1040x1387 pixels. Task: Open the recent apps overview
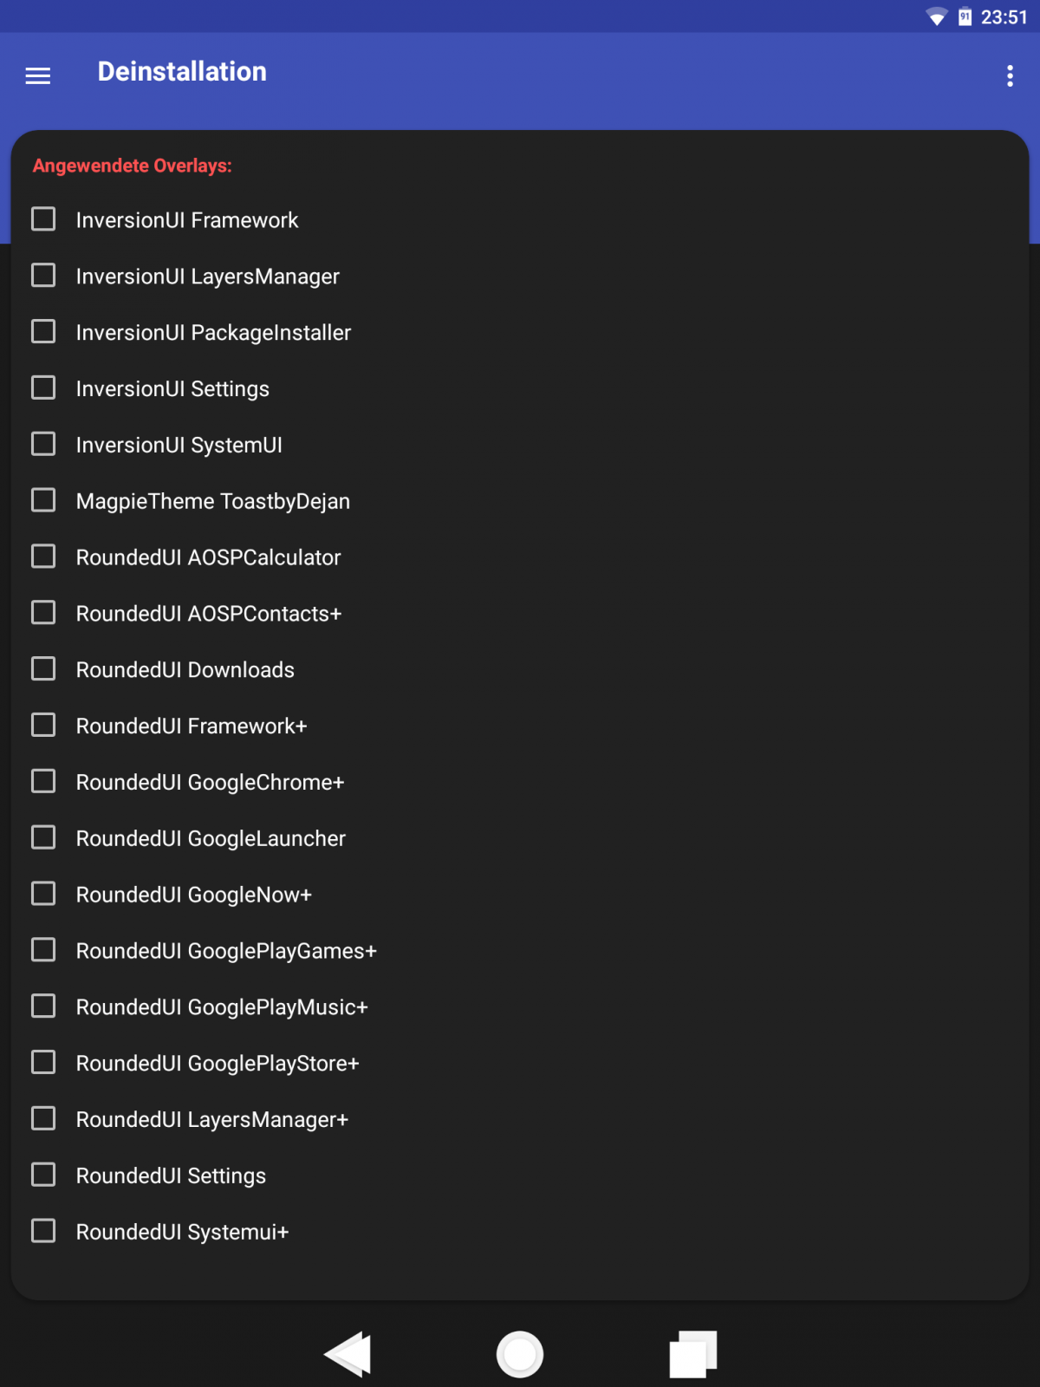pyautogui.click(x=692, y=1354)
